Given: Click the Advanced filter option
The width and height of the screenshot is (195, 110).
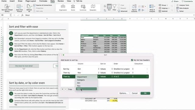Looking at the screenshot, I should 122,11.
